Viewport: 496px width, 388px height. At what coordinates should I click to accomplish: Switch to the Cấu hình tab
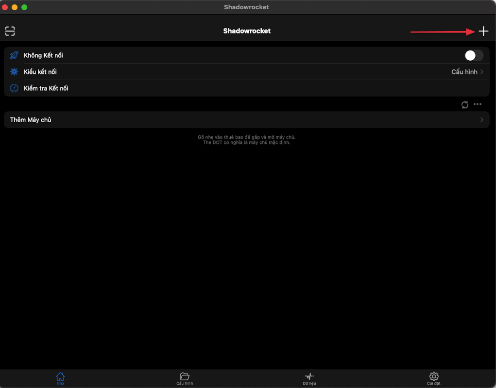[185, 378]
